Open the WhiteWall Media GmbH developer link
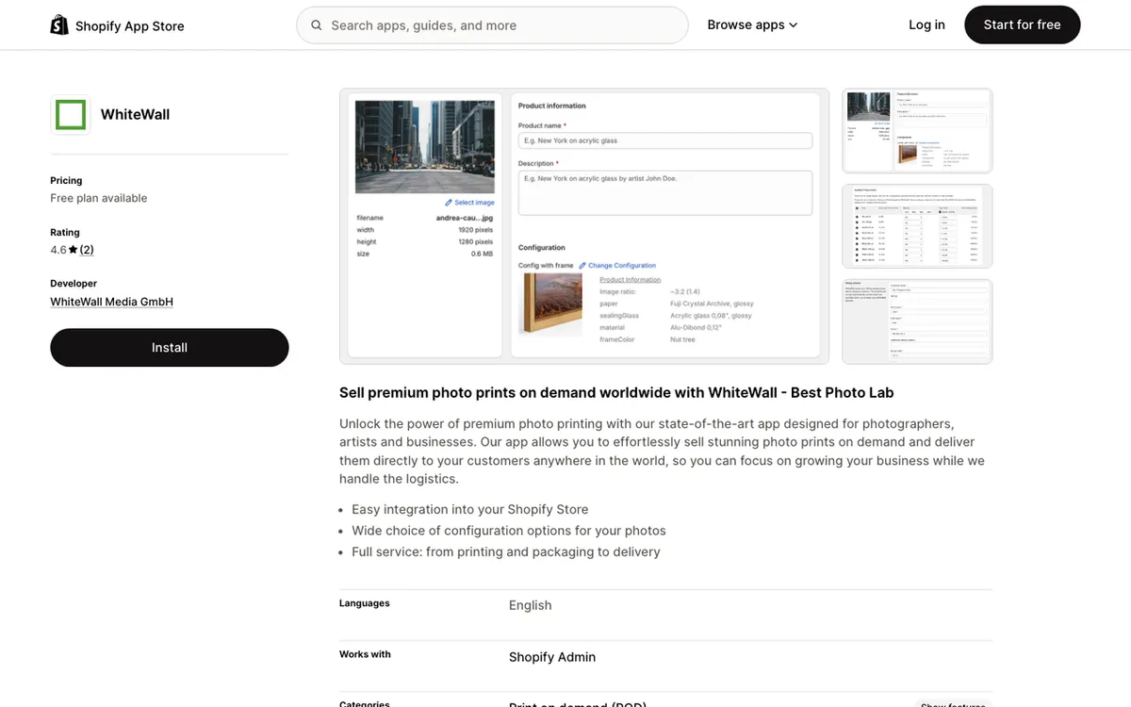This screenshot has width=1131, height=707. [111, 302]
